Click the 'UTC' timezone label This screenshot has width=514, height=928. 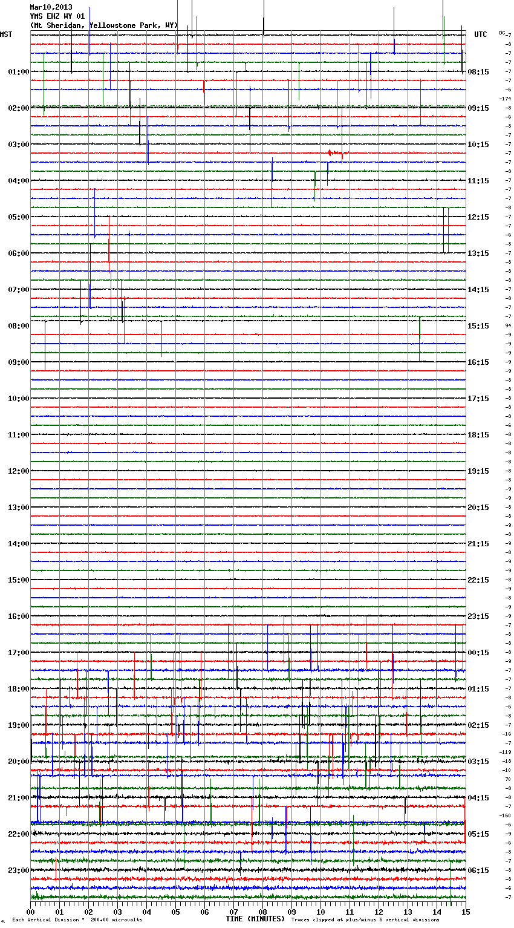[481, 34]
